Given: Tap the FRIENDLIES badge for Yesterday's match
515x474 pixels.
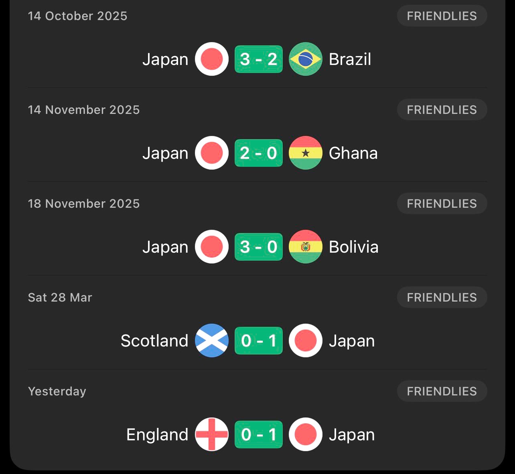Looking at the screenshot, I should point(442,391).
